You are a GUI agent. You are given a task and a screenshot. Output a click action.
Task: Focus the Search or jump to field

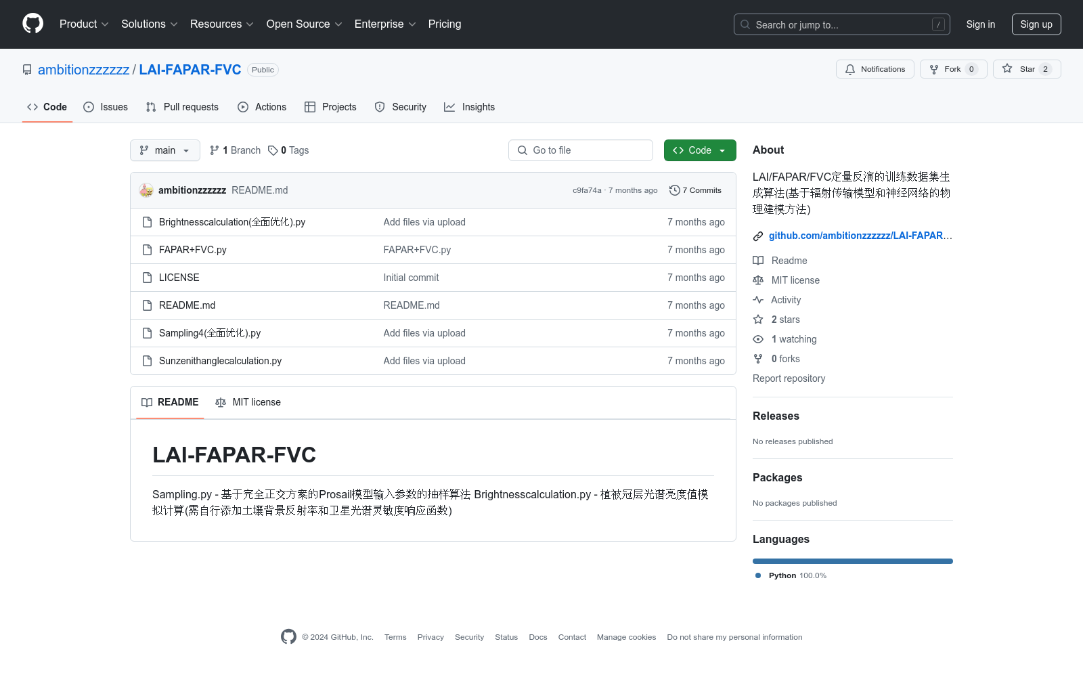click(x=842, y=24)
